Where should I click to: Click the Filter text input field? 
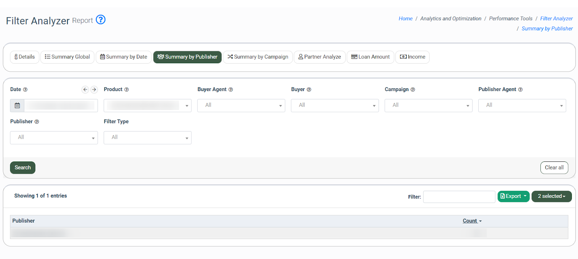click(459, 197)
